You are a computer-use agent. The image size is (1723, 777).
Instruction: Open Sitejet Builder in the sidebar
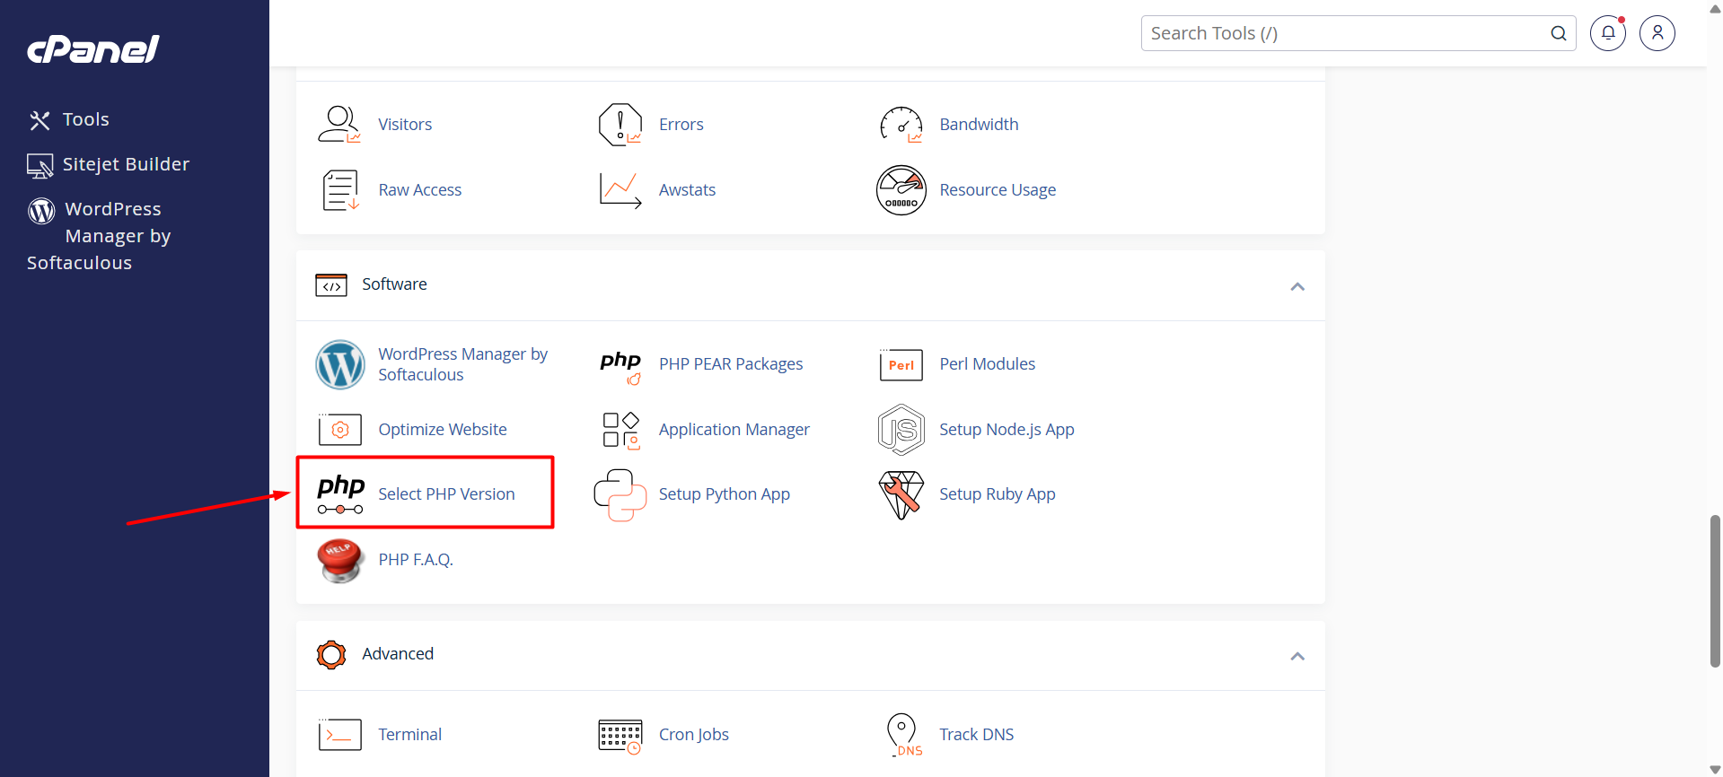(x=109, y=164)
